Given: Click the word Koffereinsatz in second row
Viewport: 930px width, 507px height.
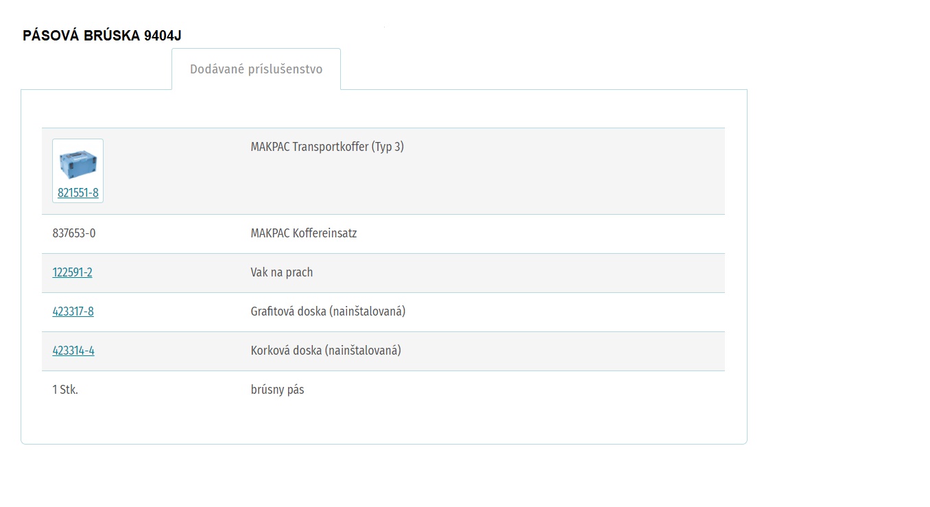Looking at the screenshot, I should pyautogui.click(x=325, y=233).
